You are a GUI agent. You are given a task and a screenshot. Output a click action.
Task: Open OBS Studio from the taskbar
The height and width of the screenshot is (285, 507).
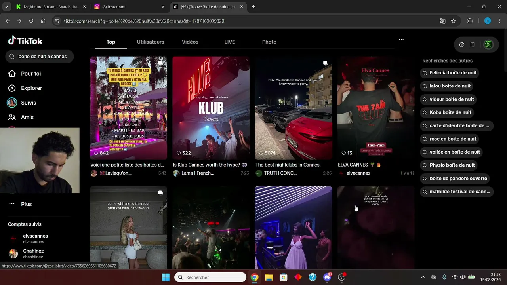click(x=342, y=277)
